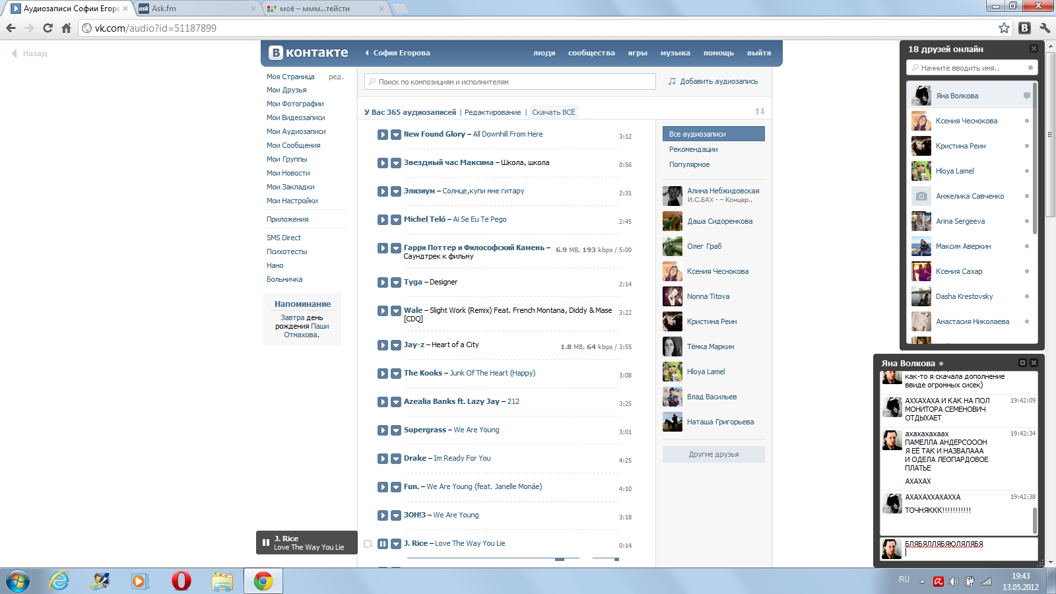Pause the playing J. Rice track in list

[383, 544]
